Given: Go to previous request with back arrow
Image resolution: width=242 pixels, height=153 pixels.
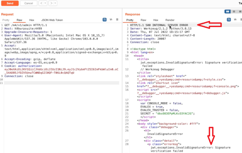Looking at the screenshot, I should click(41, 3).
